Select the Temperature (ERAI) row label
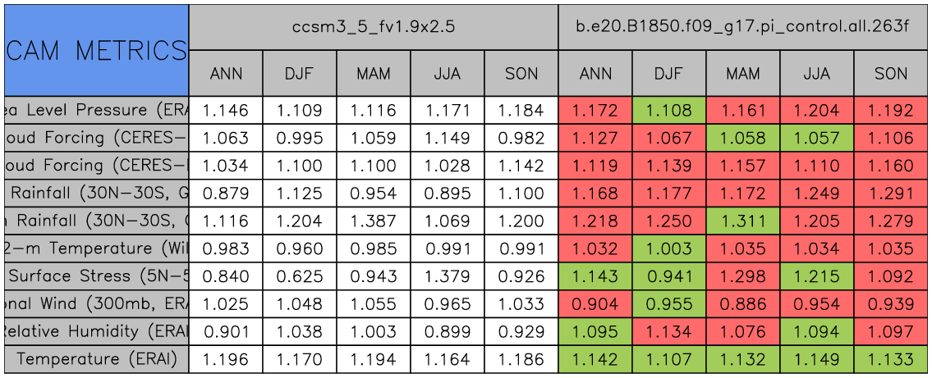 [x=96, y=359]
